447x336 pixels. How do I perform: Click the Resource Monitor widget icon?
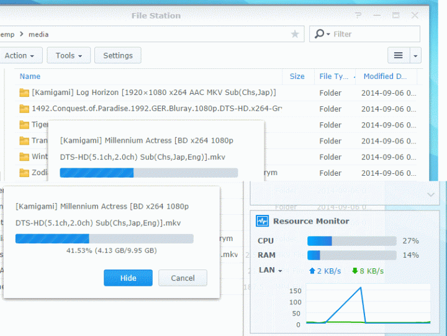pyautogui.click(x=262, y=221)
